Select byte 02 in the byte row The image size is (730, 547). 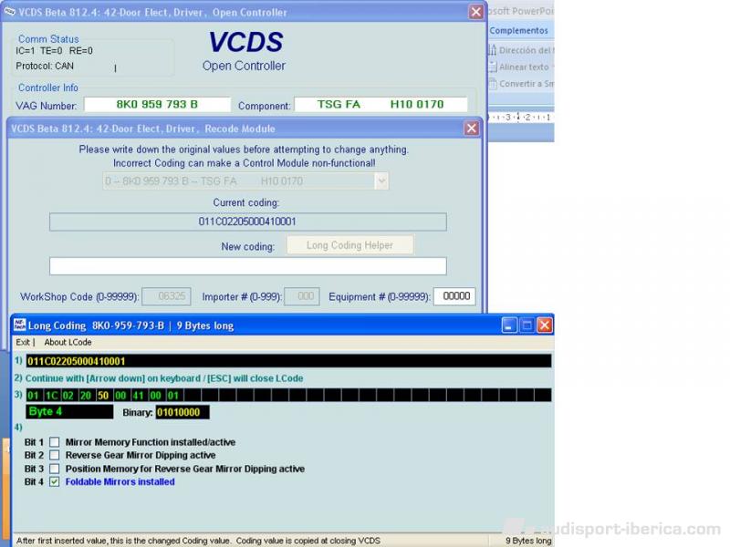click(68, 396)
